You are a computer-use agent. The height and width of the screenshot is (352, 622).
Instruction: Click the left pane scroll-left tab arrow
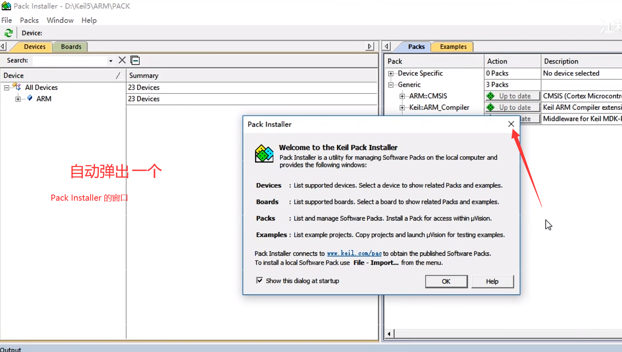click(3, 47)
